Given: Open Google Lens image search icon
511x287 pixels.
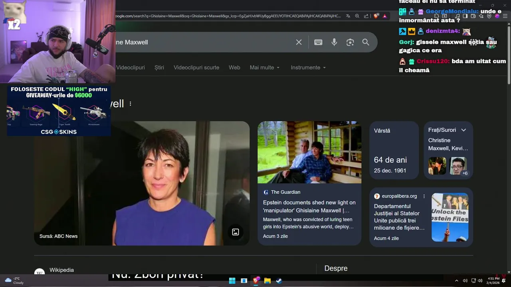Looking at the screenshot, I should 350,42.
